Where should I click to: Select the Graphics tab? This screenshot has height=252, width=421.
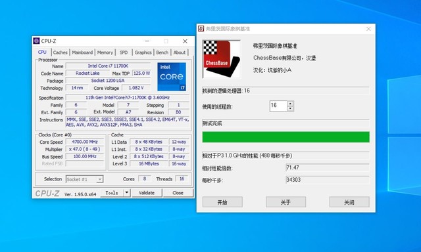143,52
